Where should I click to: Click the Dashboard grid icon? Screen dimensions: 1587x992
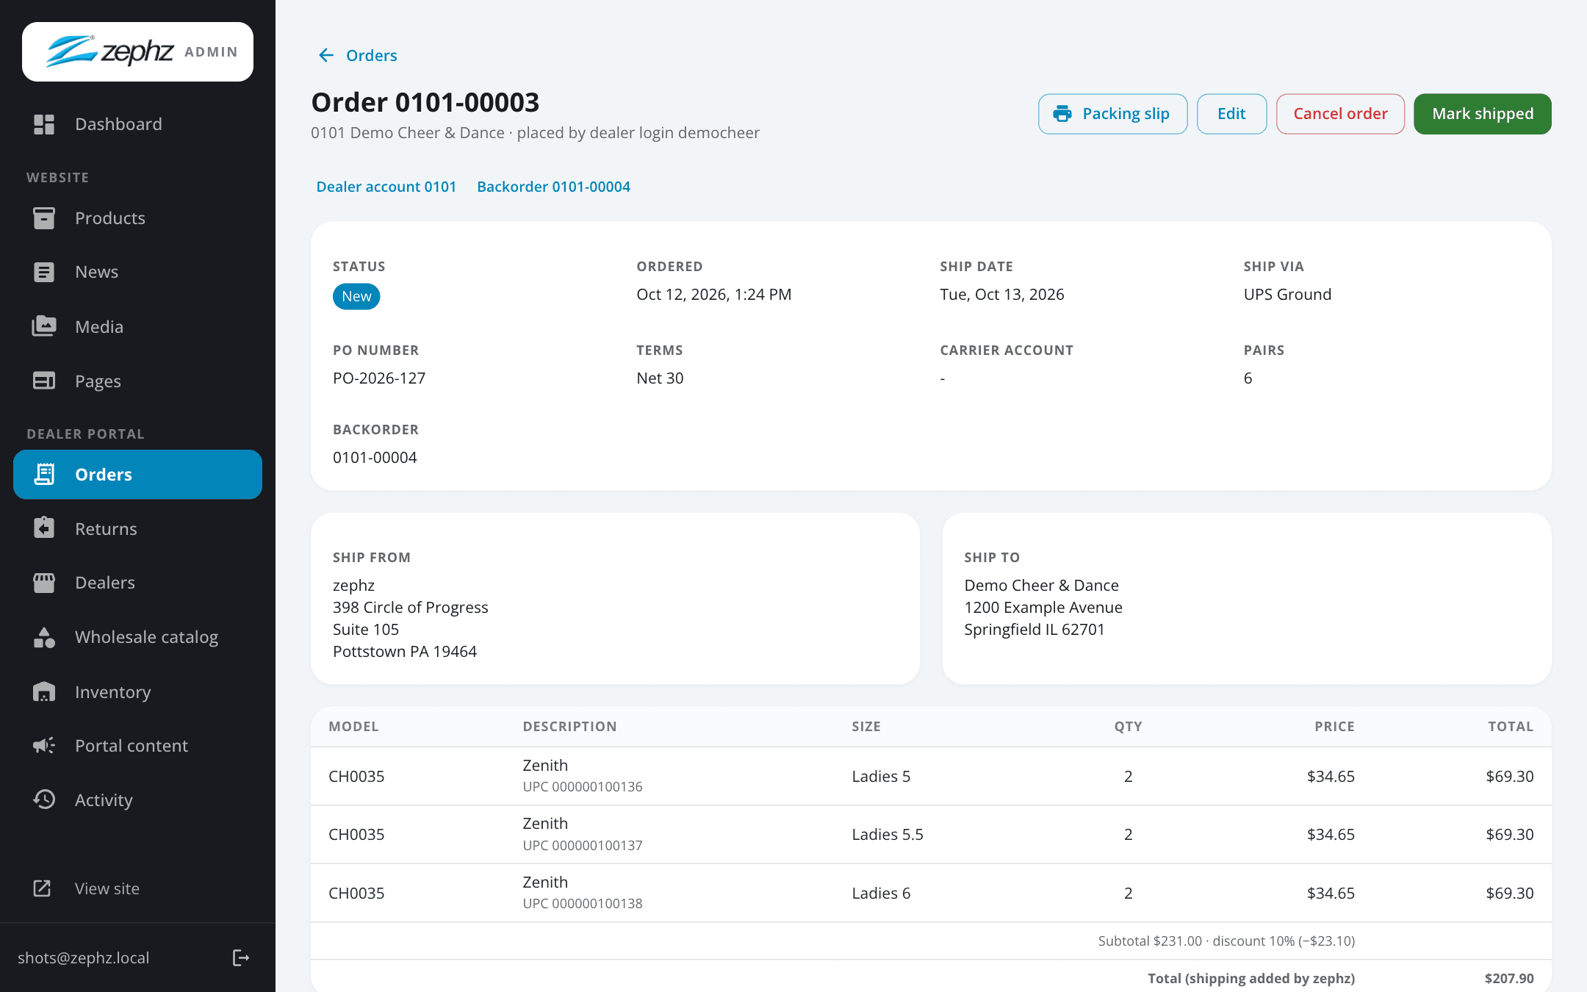tap(44, 124)
